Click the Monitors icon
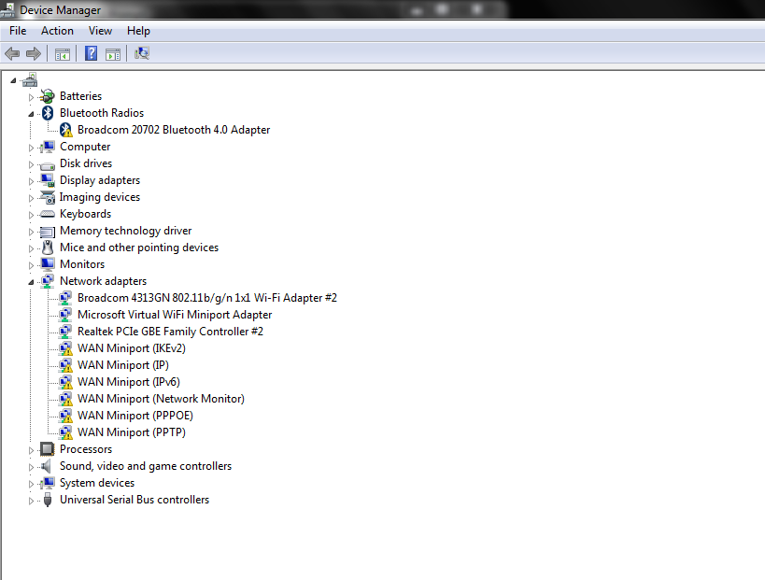765x580 pixels. 48,264
